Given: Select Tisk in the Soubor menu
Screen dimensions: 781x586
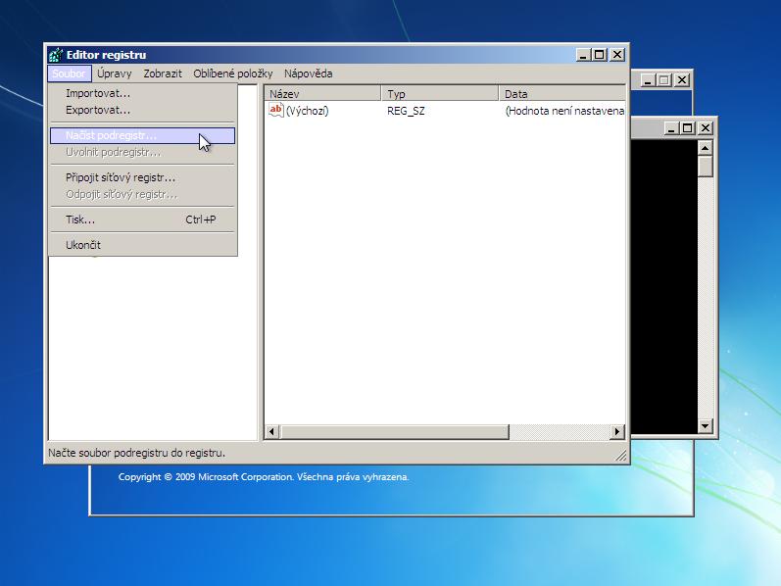Looking at the screenshot, I should 80,220.
